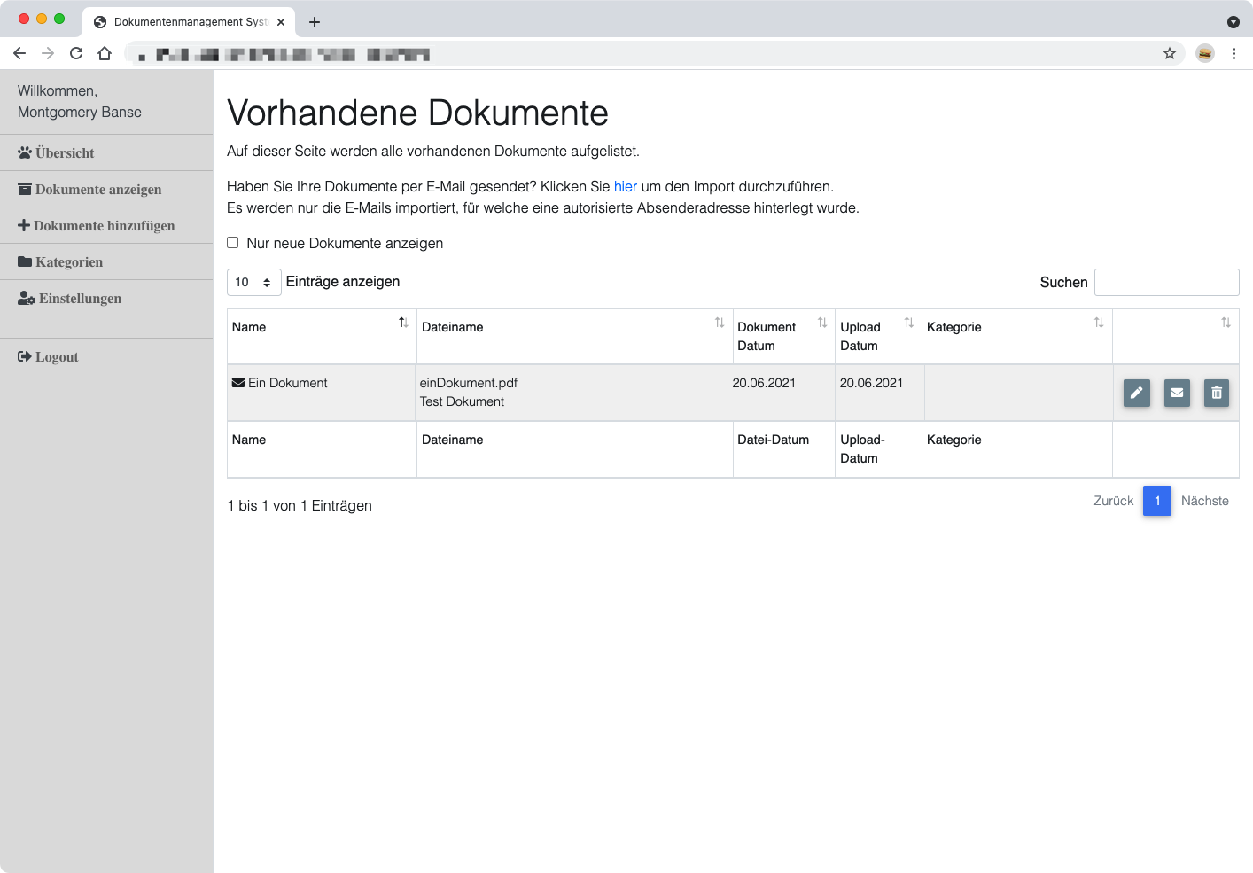1253x873 pixels.
Task: Open the browser profile avatar
Action: click(x=1205, y=53)
